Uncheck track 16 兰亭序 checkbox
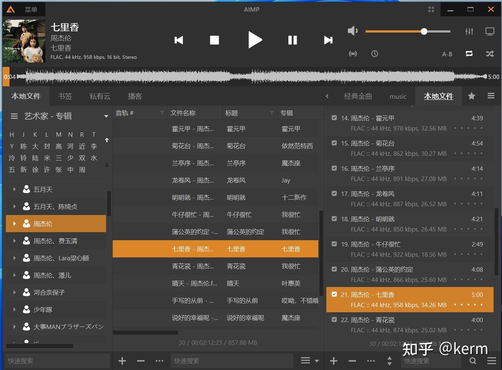Image resolution: width=502 pixels, height=370 pixels. 334,168
